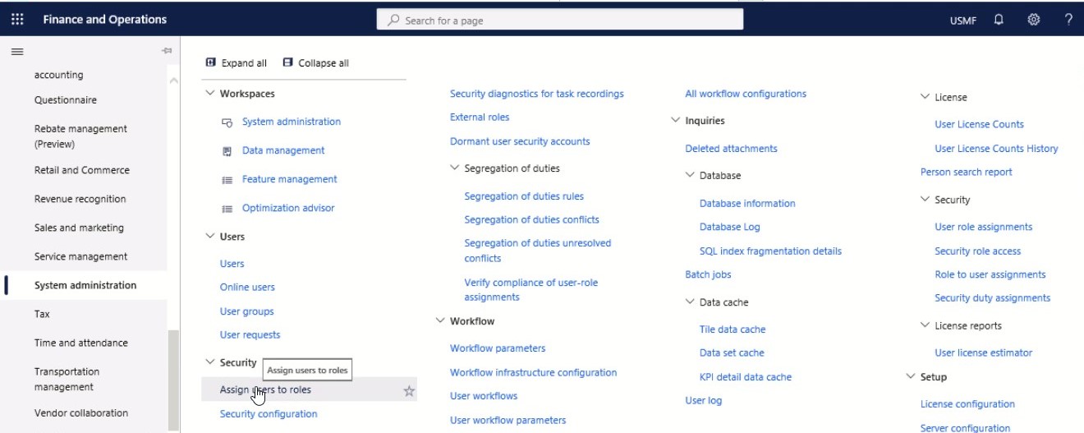Toggle the hamburger navigation menu icon

tap(16, 51)
